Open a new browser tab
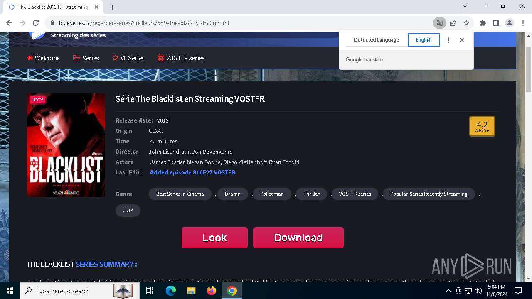 click(x=112, y=7)
